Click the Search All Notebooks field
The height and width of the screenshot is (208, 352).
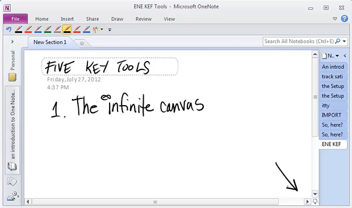point(299,41)
